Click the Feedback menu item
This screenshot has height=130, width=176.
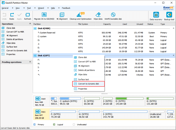tap(66, 8)
